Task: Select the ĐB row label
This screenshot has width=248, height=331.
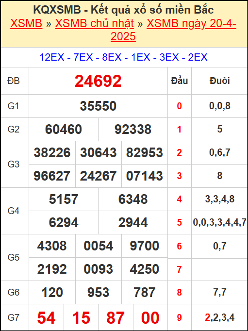Action: (x=14, y=81)
